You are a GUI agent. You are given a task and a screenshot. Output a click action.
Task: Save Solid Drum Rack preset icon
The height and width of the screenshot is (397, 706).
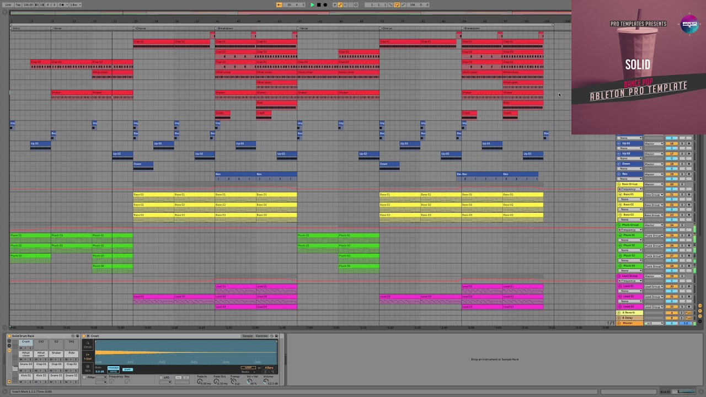pos(77,336)
